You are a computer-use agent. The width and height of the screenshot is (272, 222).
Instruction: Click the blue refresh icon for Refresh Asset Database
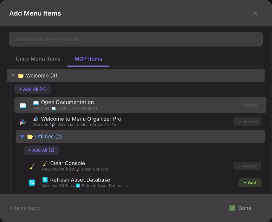pyautogui.click(x=32, y=183)
